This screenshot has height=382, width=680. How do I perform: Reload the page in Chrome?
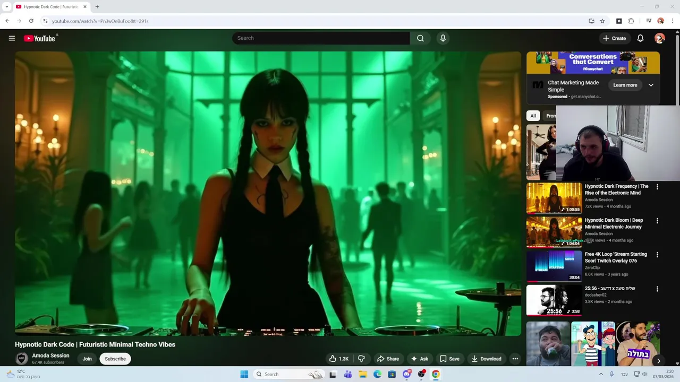[x=31, y=21]
